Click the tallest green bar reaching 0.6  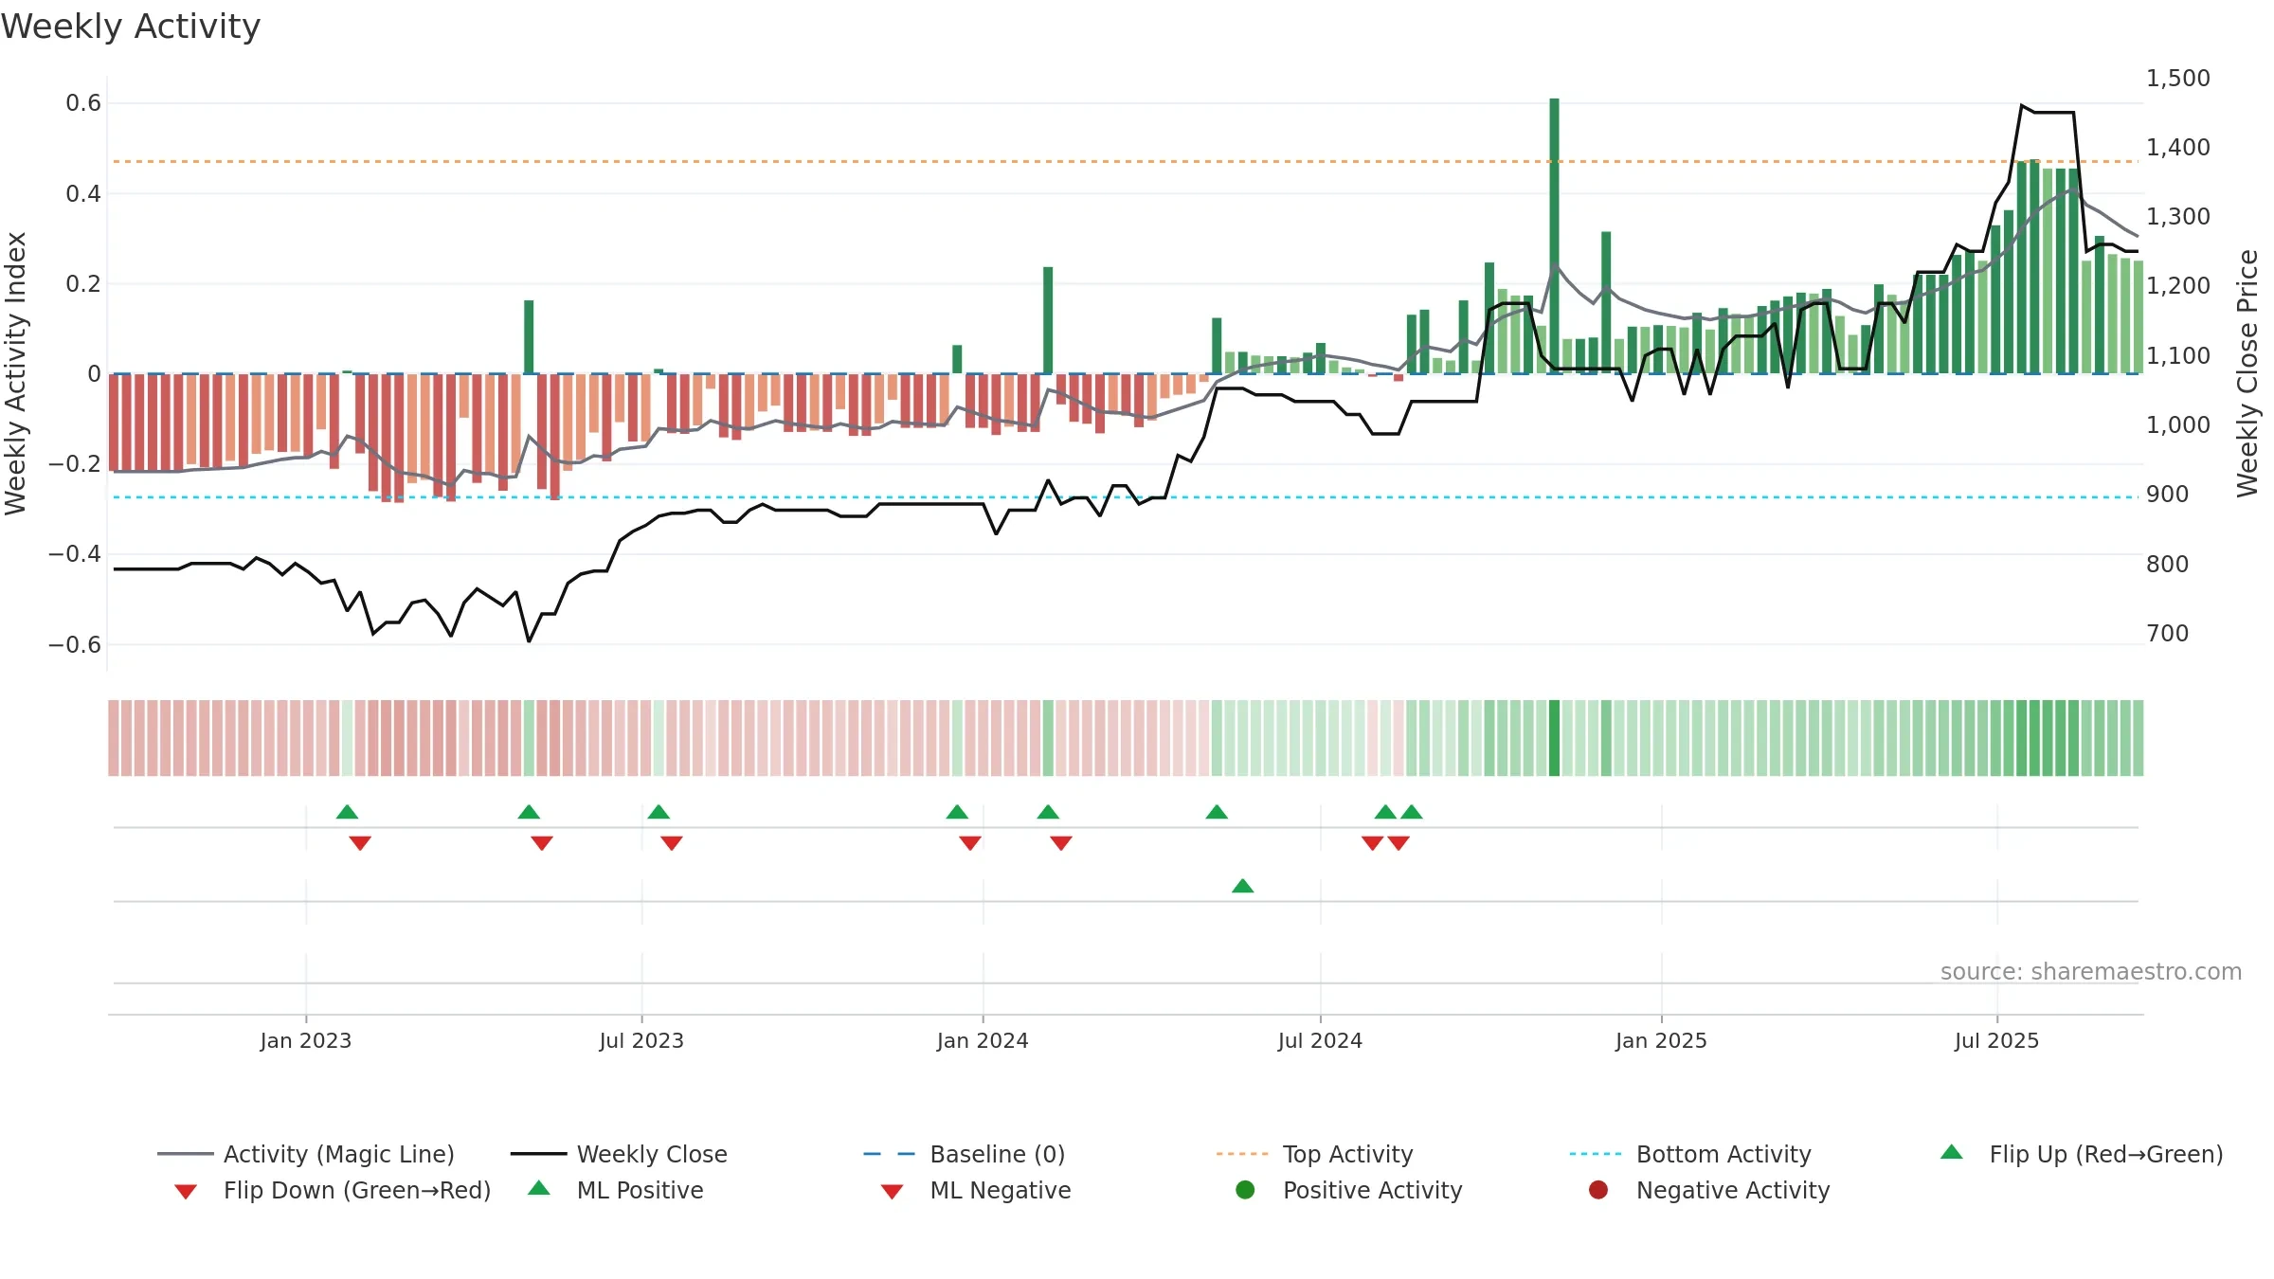[x=1554, y=236]
